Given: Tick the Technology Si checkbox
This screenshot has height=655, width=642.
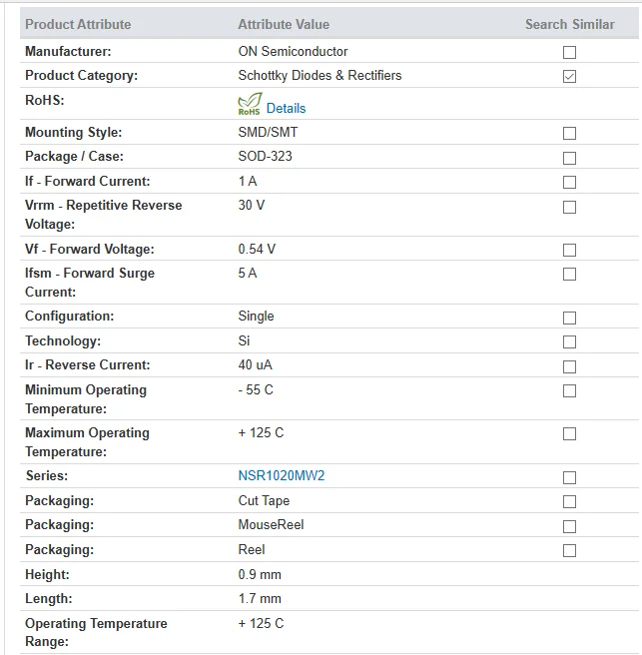Looking at the screenshot, I should pos(569,342).
